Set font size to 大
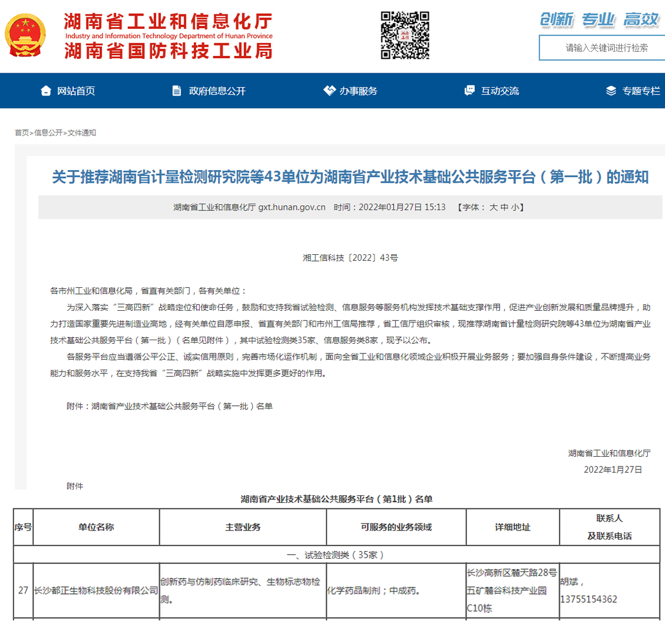This screenshot has height=636, width=665. click(493, 208)
